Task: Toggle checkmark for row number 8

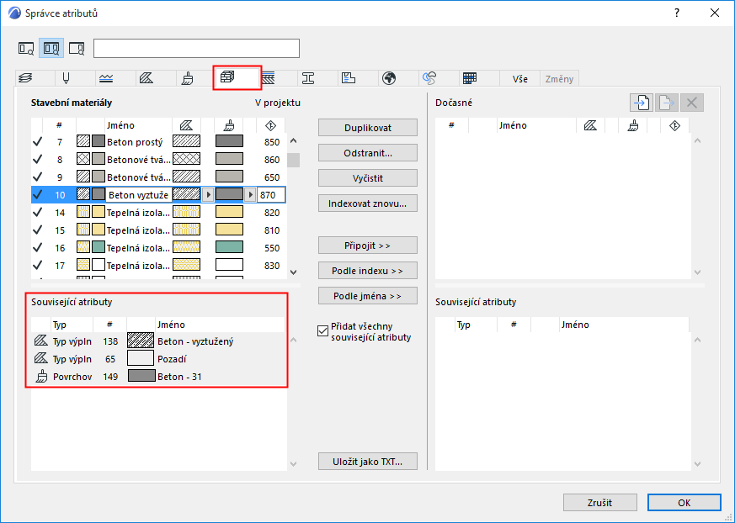Action: pyautogui.click(x=38, y=160)
